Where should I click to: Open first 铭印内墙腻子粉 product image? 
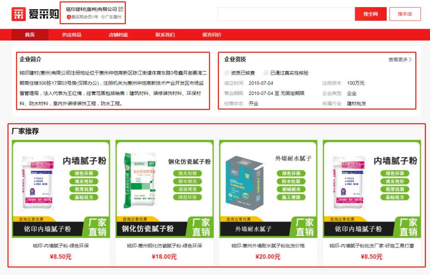coord(61,189)
